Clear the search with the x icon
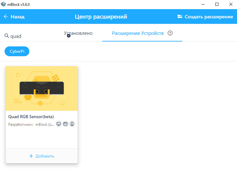This screenshot has width=237, height=170. (69, 36)
